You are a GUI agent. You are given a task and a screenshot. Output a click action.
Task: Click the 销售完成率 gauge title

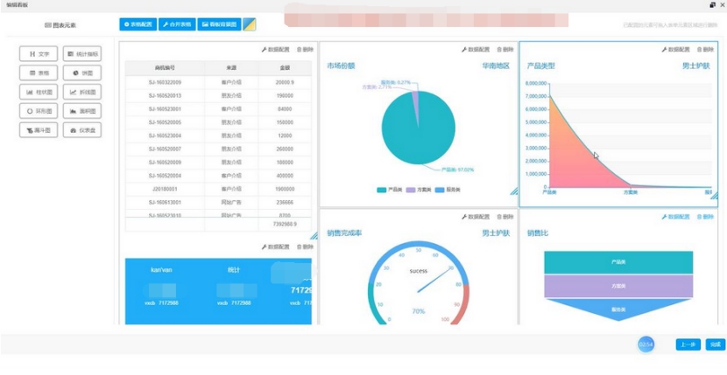(344, 233)
